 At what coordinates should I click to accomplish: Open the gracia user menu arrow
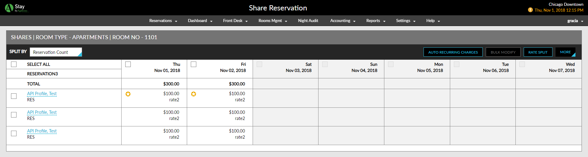pos(582,21)
